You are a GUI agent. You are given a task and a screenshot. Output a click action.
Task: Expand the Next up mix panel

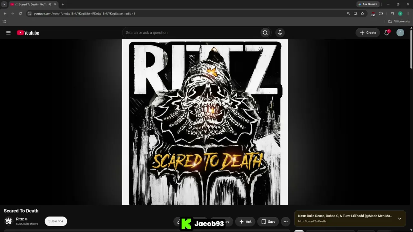click(399, 218)
